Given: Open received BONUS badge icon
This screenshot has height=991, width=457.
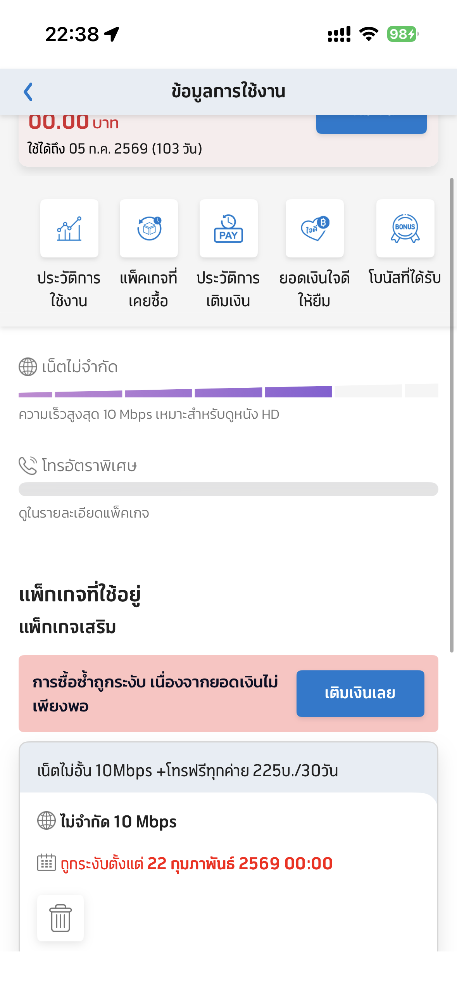Looking at the screenshot, I should click(405, 228).
